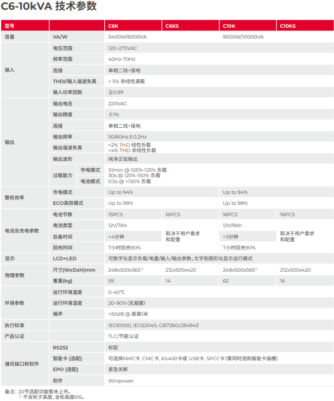Click the 20-90% (无凝露) humidity value
This screenshot has width=334, height=401.
127,303
